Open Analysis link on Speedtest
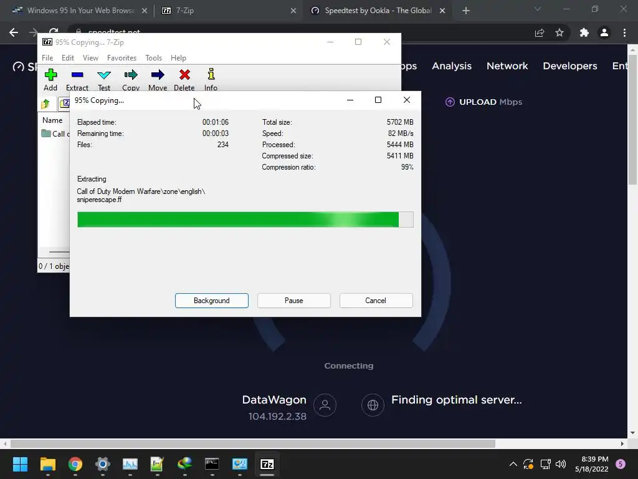Image resolution: width=638 pixels, height=479 pixels. (452, 66)
